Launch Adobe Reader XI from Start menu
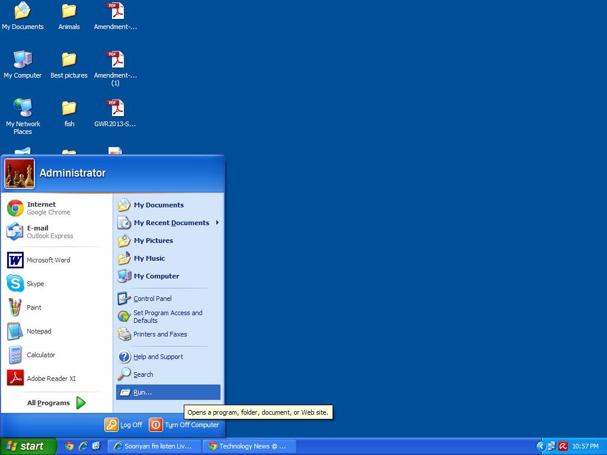 click(x=56, y=379)
